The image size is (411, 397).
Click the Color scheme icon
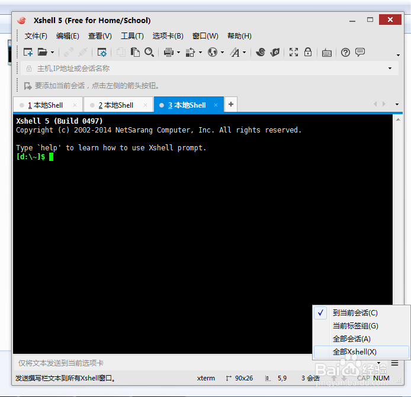(x=190, y=52)
